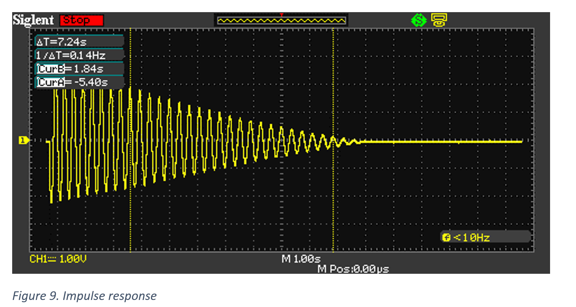
Task: Select the CurB cursor label
Action: point(51,69)
